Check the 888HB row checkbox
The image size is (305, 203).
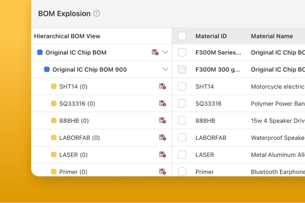coord(182,121)
